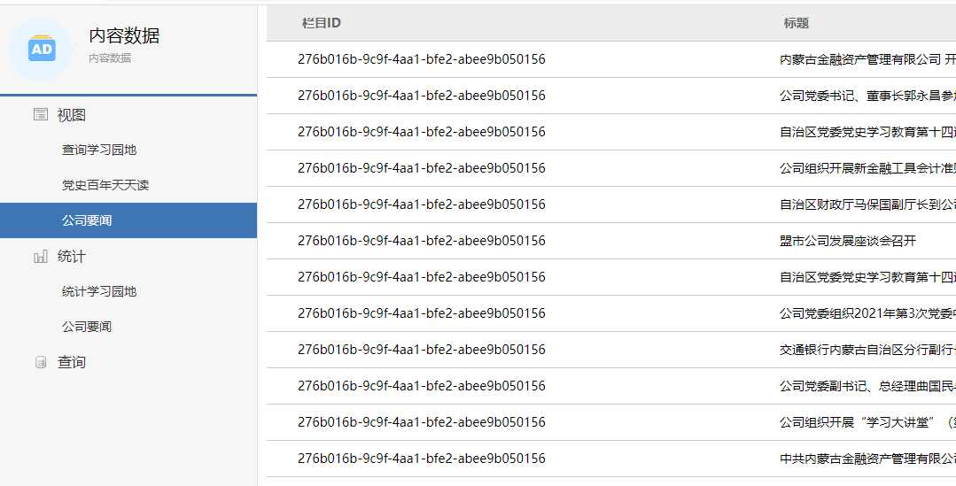Image resolution: width=956 pixels, height=486 pixels.
Task: Click the 标题 column header
Action: [x=796, y=23]
